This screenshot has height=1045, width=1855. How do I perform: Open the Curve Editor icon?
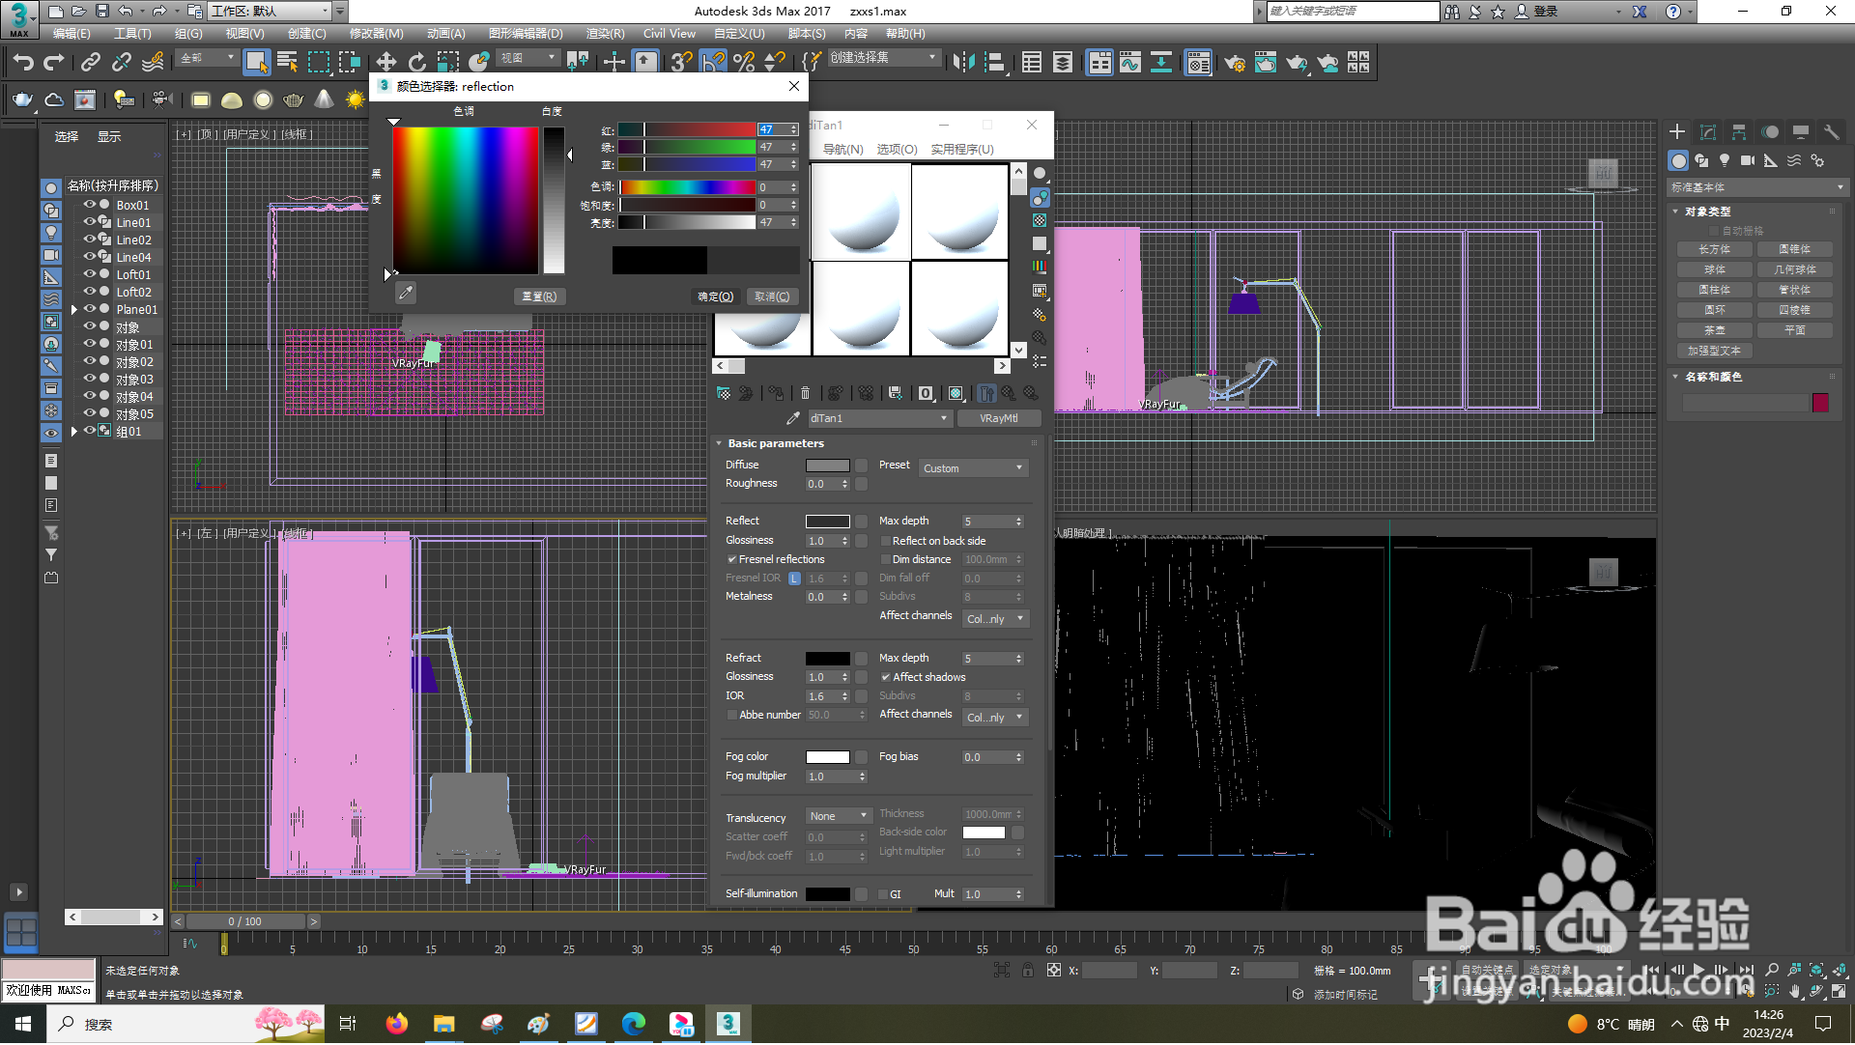click(1129, 63)
